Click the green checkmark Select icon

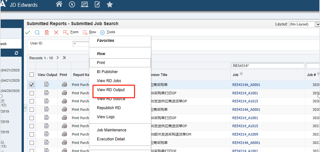pos(27,32)
